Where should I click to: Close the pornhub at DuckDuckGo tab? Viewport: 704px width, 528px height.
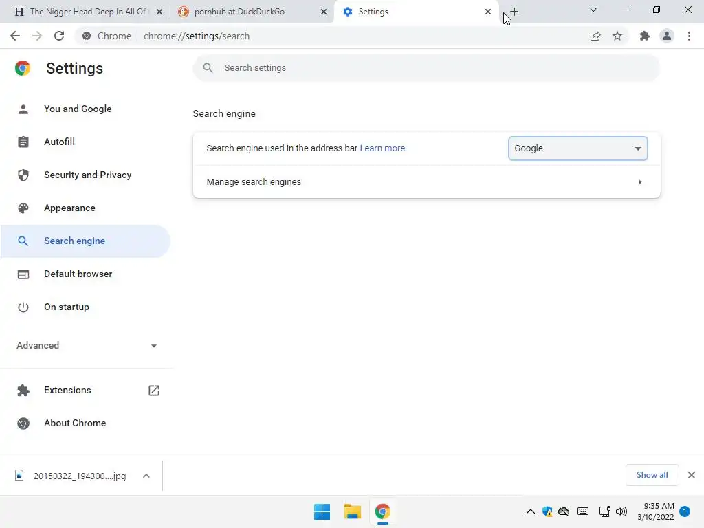tap(324, 12)
